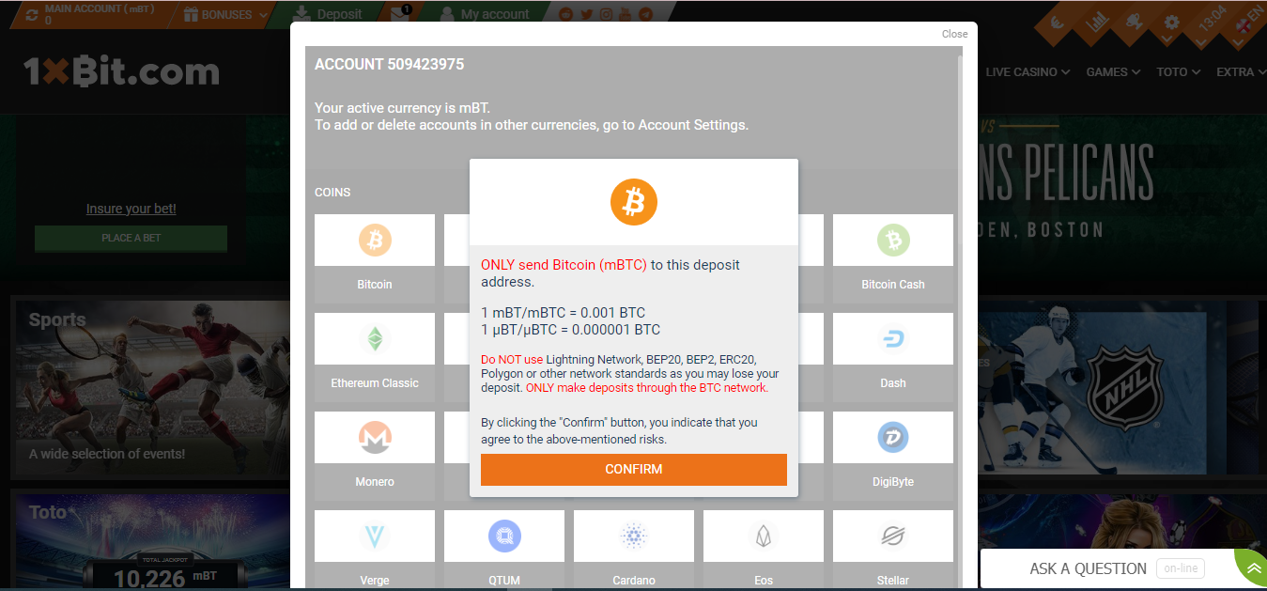Screen dimensions: 1267x591
Task: Pick the Cardano coin icon
Action: [x=634, y=537]
